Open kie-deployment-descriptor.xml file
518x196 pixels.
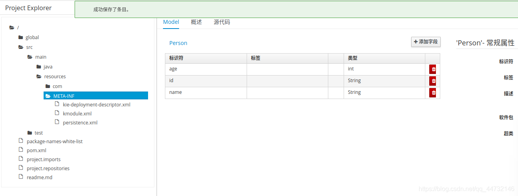click(97, 105)
